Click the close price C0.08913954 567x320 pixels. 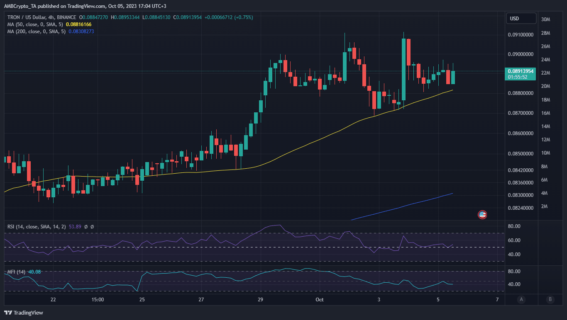click(187, 17)
